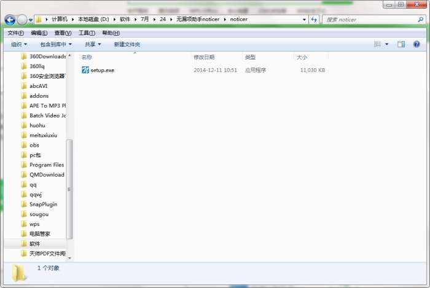Expand the view options dropdown arrow
The height and width of the screenshot is (288, 430).
point(387,44)
